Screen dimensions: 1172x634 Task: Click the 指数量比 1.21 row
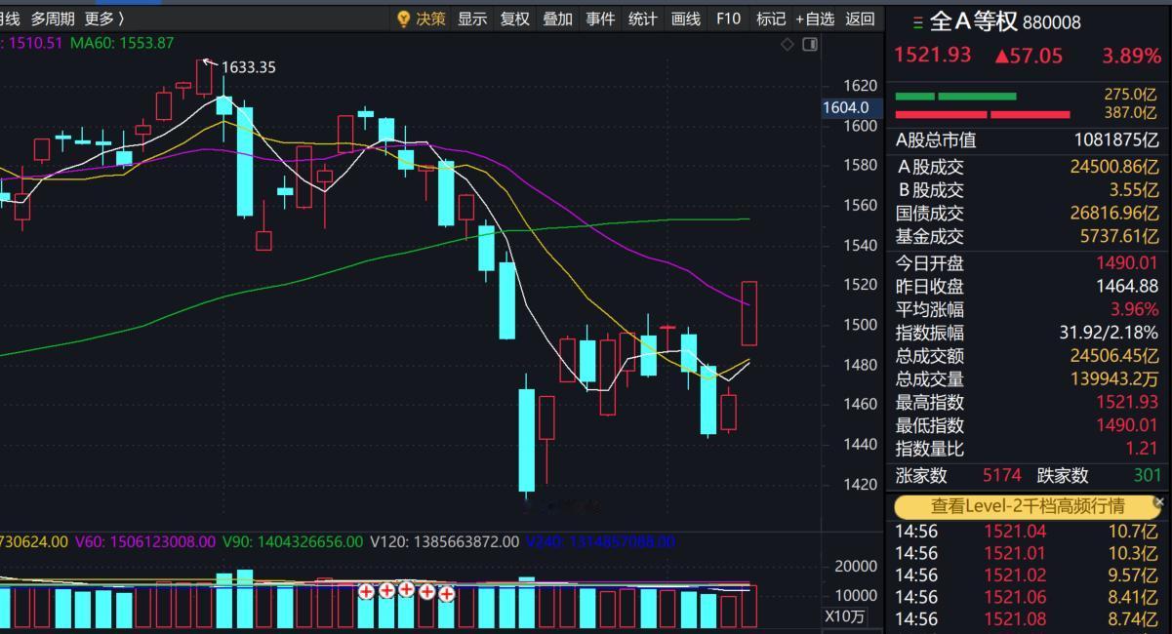(1027, 449)
